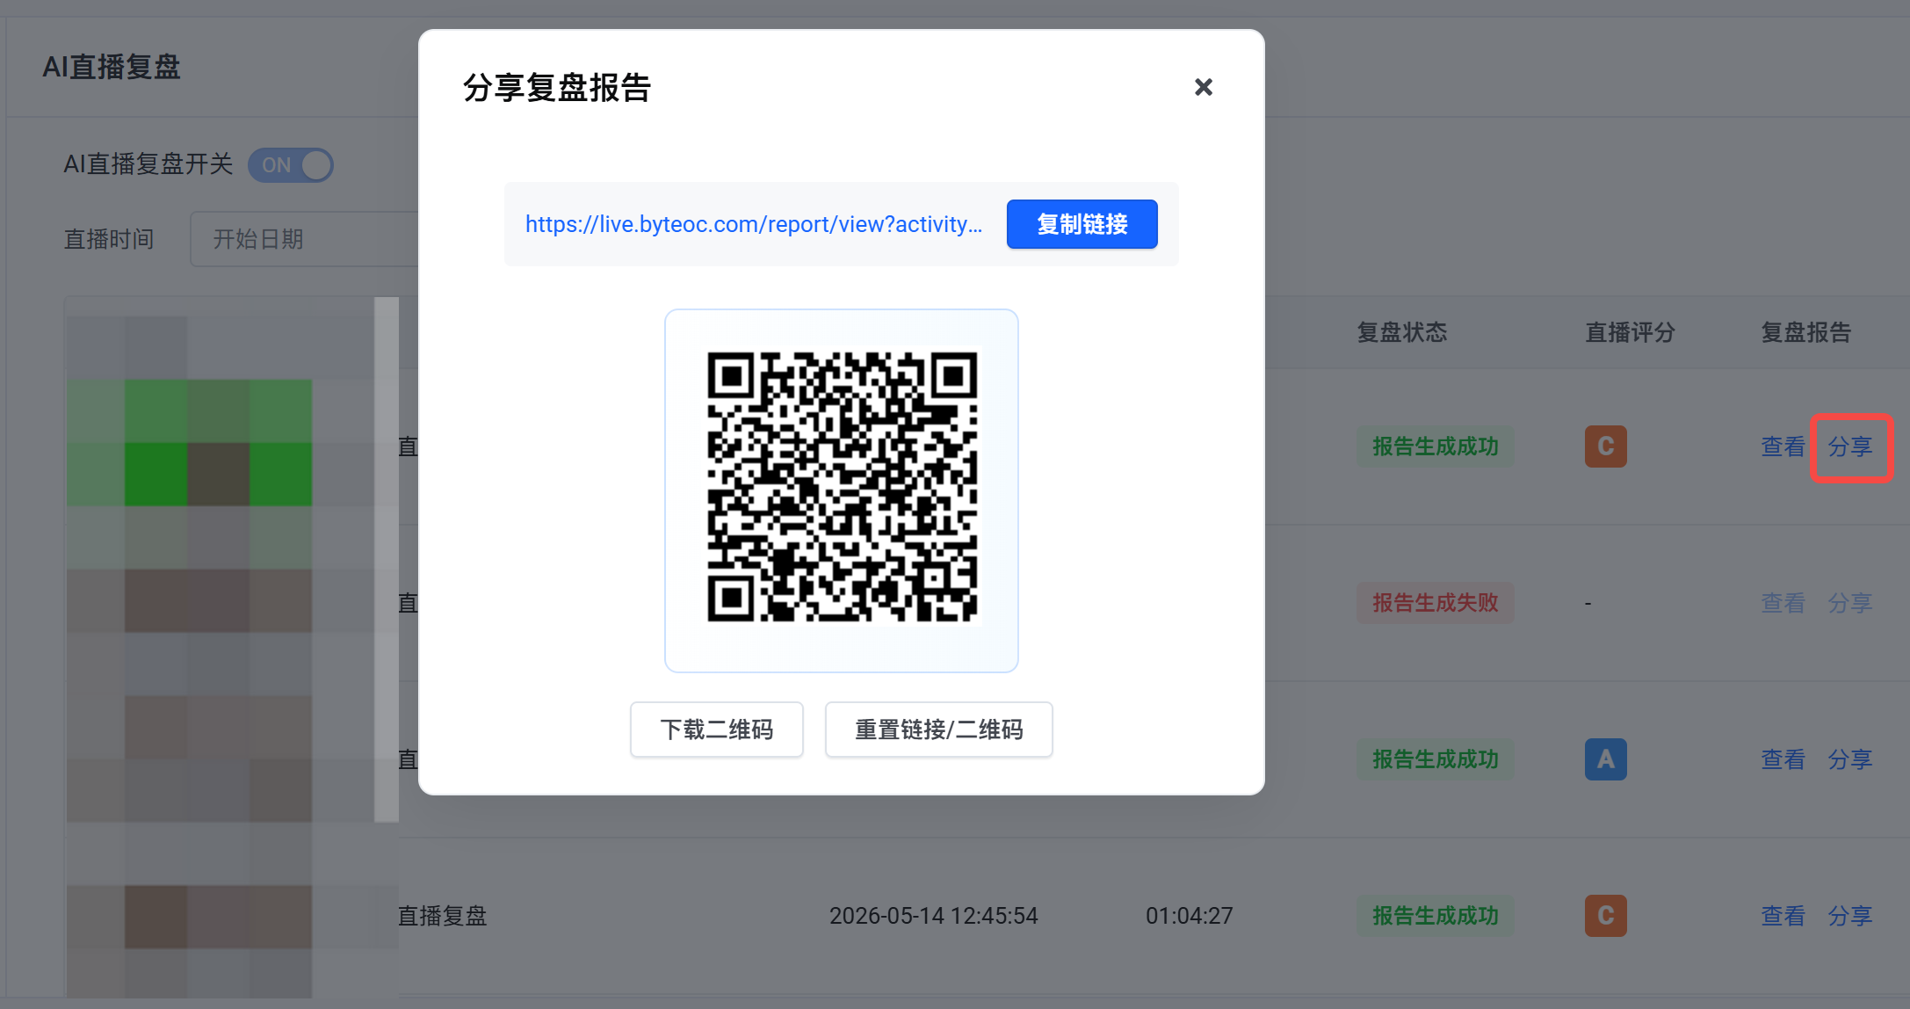The image size is (1910, 1009).
Task: Click the QR code image
Action: [842, 487]
